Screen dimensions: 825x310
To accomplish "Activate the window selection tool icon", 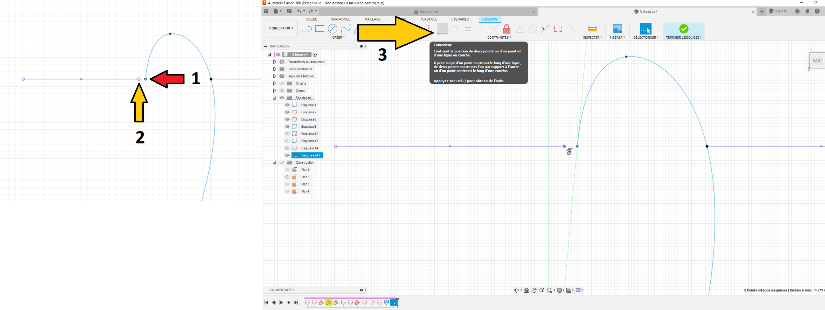I will pos(646,29).
